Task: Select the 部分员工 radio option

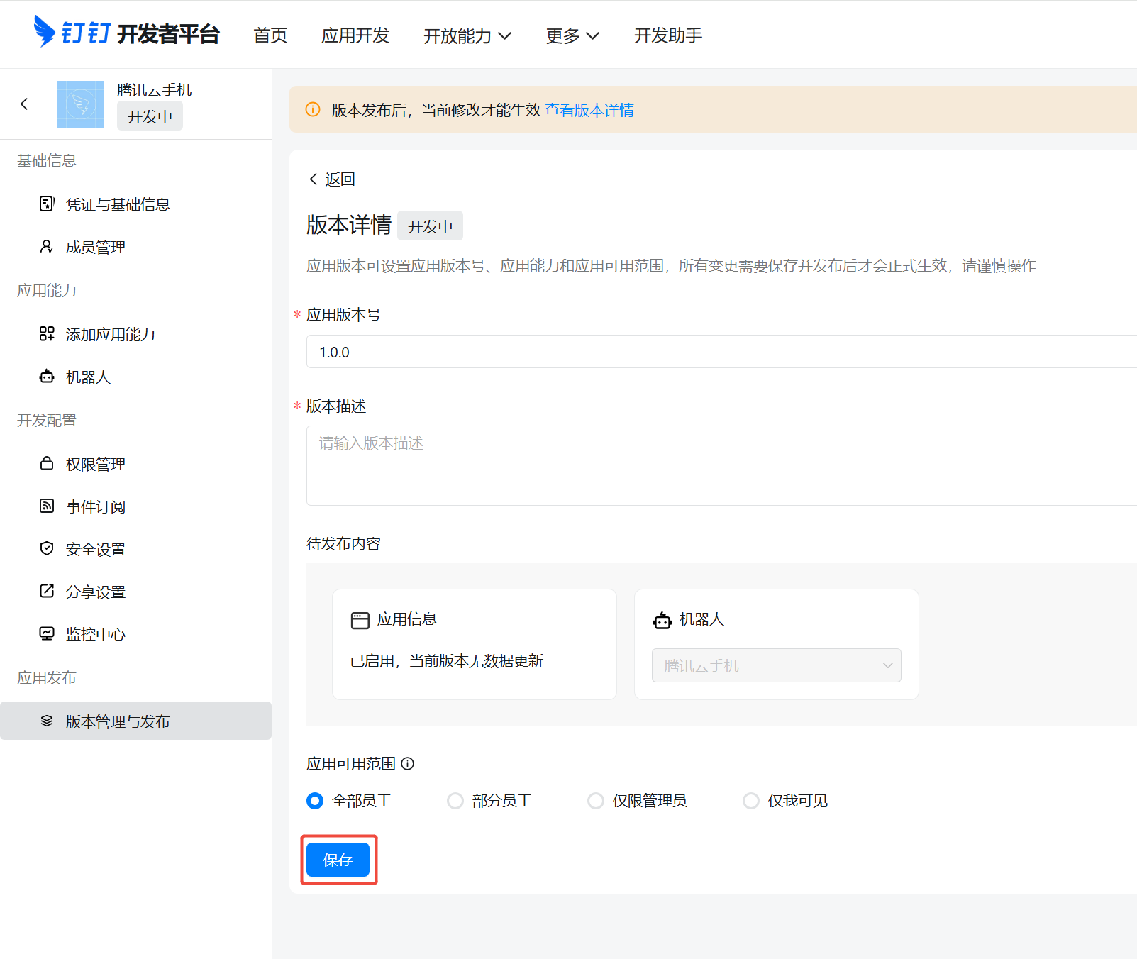Action: 455,801
